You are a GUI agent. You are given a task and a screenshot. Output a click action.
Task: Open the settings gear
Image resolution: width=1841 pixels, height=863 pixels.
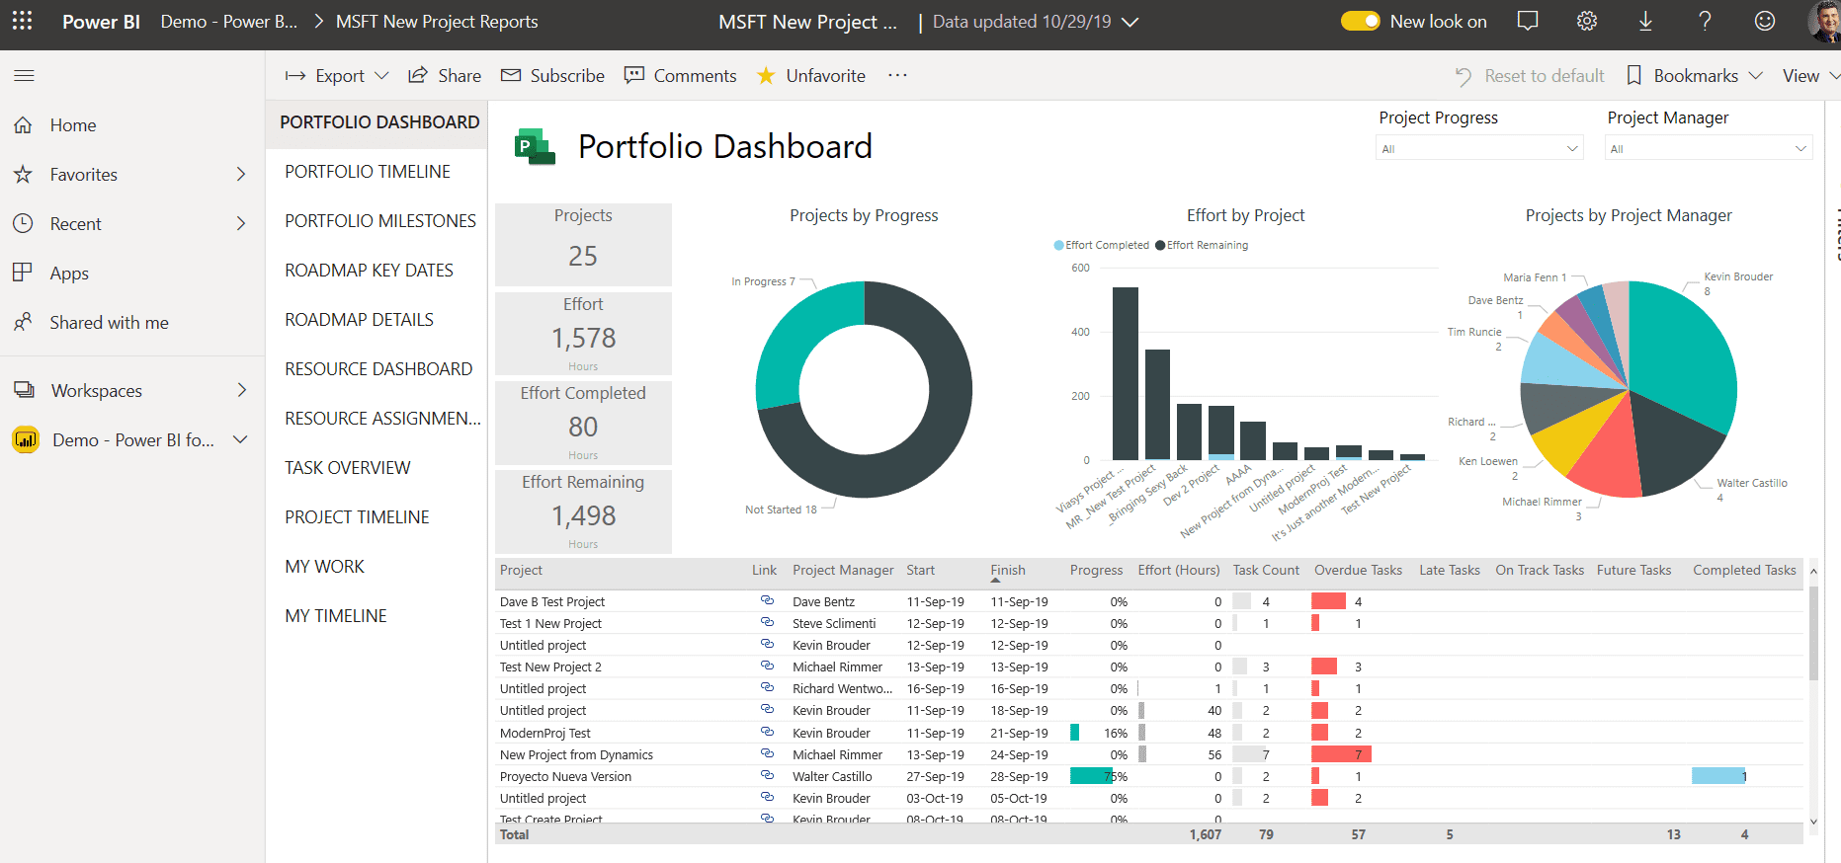coord(1587,21)
